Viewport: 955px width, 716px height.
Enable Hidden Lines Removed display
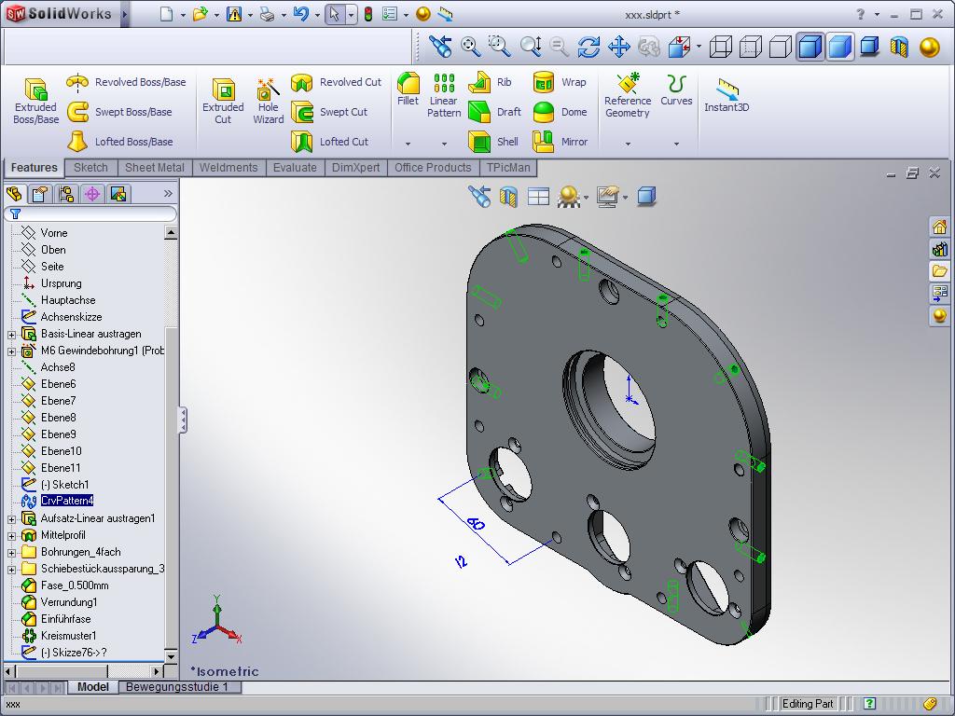click(781, 47)
